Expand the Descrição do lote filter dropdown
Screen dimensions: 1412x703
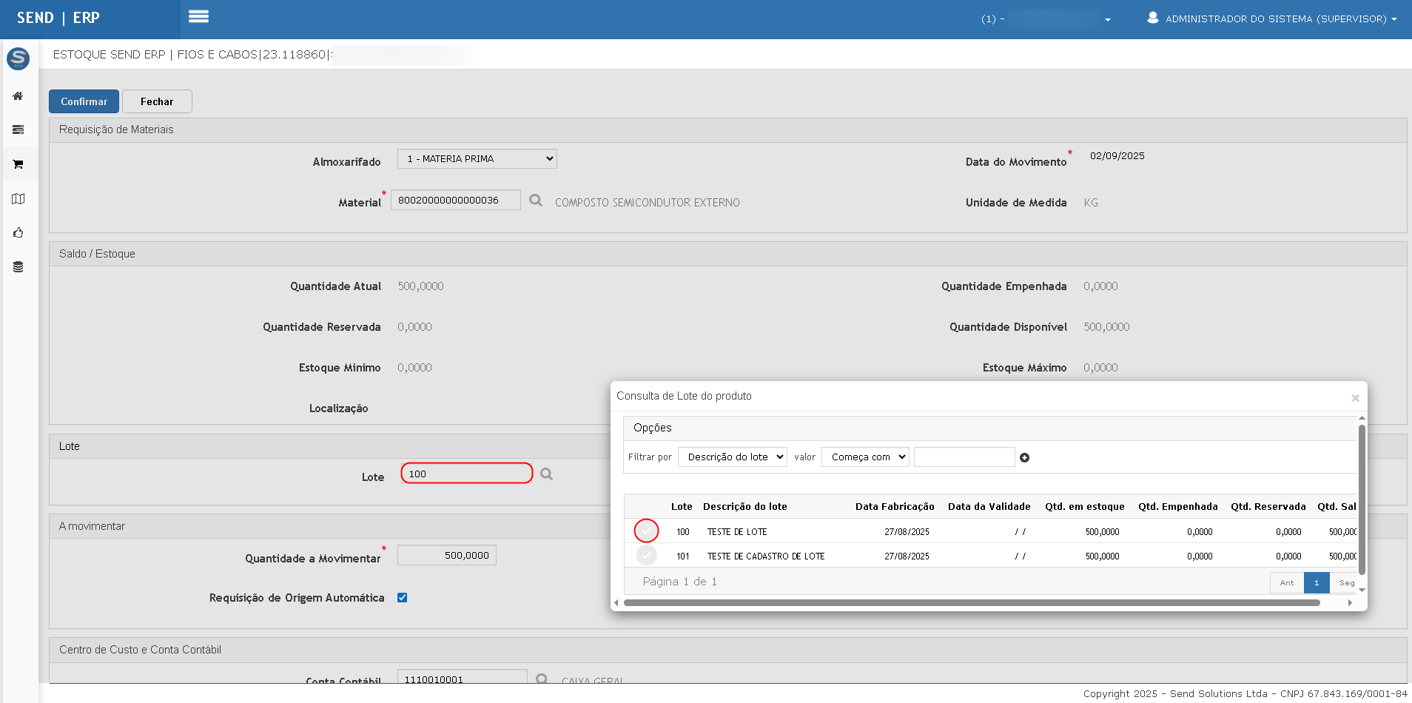732,457
